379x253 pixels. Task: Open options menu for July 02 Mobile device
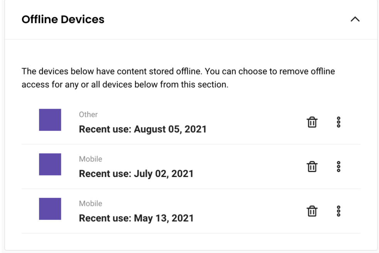pos(339,167)
